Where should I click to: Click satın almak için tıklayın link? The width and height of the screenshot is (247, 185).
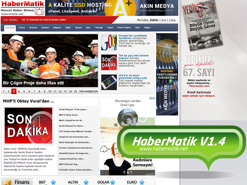199,96
